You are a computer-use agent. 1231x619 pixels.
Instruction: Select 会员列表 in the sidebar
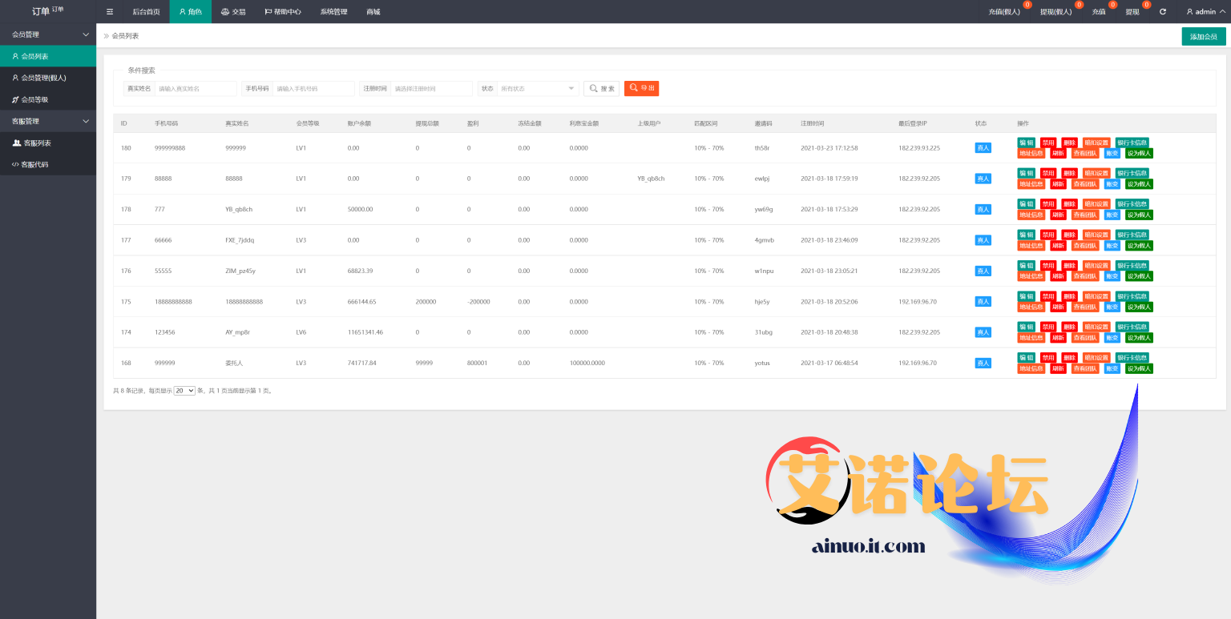[x=48, y=56]
